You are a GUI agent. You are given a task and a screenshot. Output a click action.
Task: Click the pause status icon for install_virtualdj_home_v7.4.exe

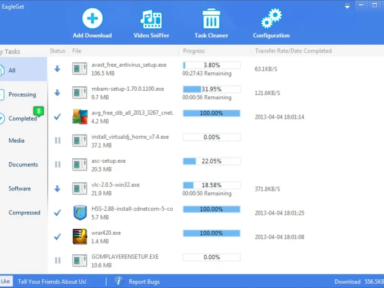tap(58, 140)
